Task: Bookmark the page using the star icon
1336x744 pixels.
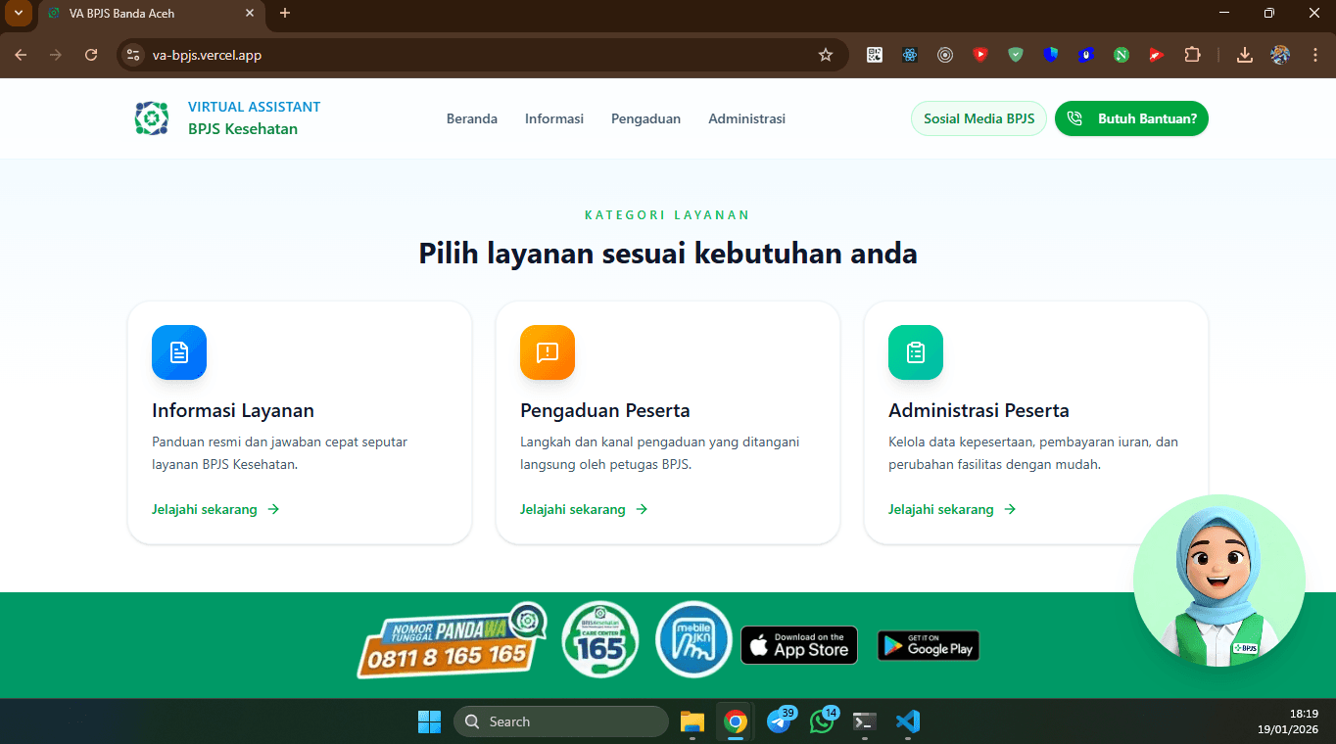Action: (826, 55)
